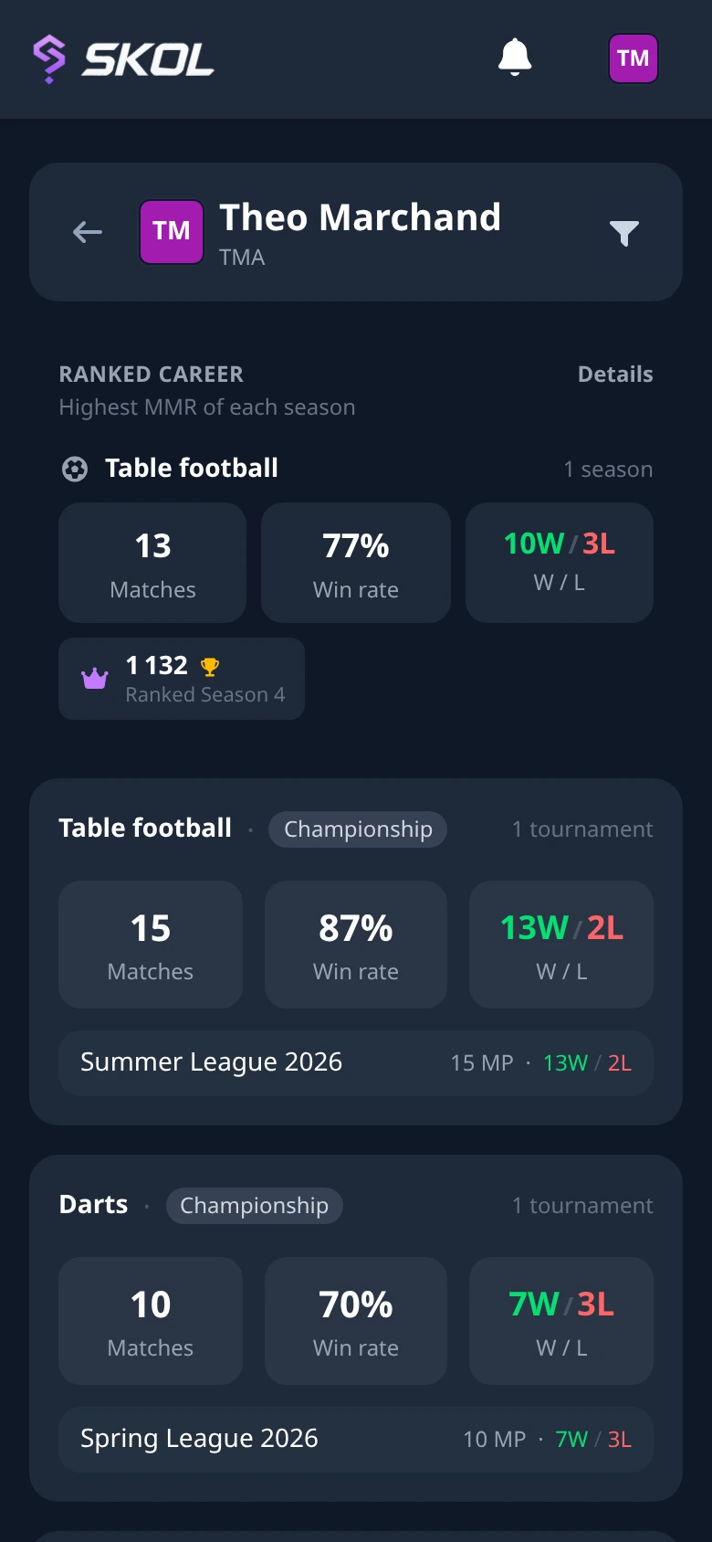Click the Table football Championship tag
The image size is (712, 1542).
point(358,829)
